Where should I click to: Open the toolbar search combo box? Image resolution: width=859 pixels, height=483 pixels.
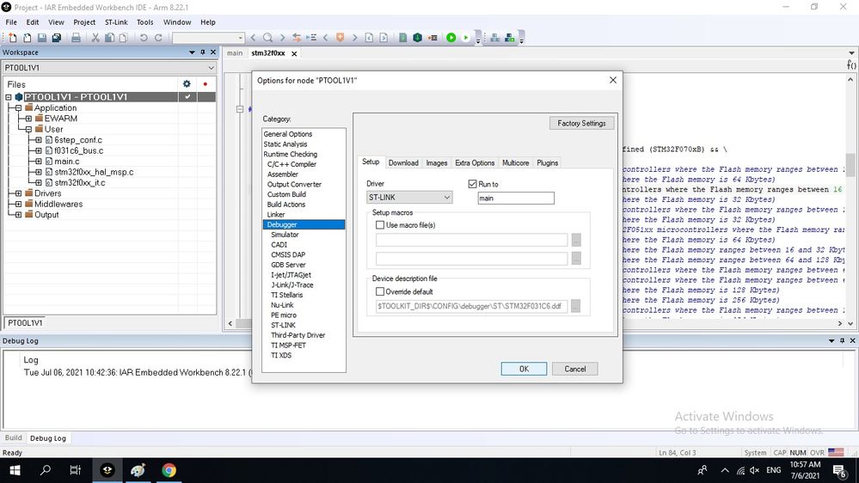click(208, 38)
